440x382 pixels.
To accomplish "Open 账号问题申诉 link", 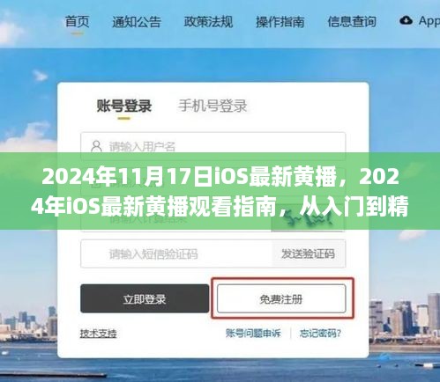I will click(253, 334).
